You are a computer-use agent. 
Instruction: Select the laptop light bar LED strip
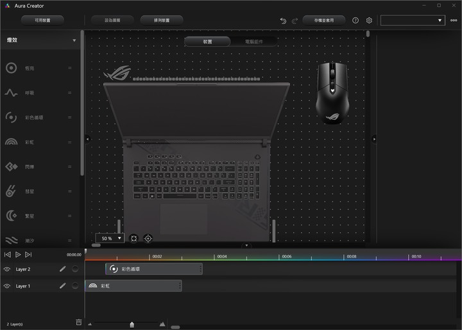pos(196,79)
